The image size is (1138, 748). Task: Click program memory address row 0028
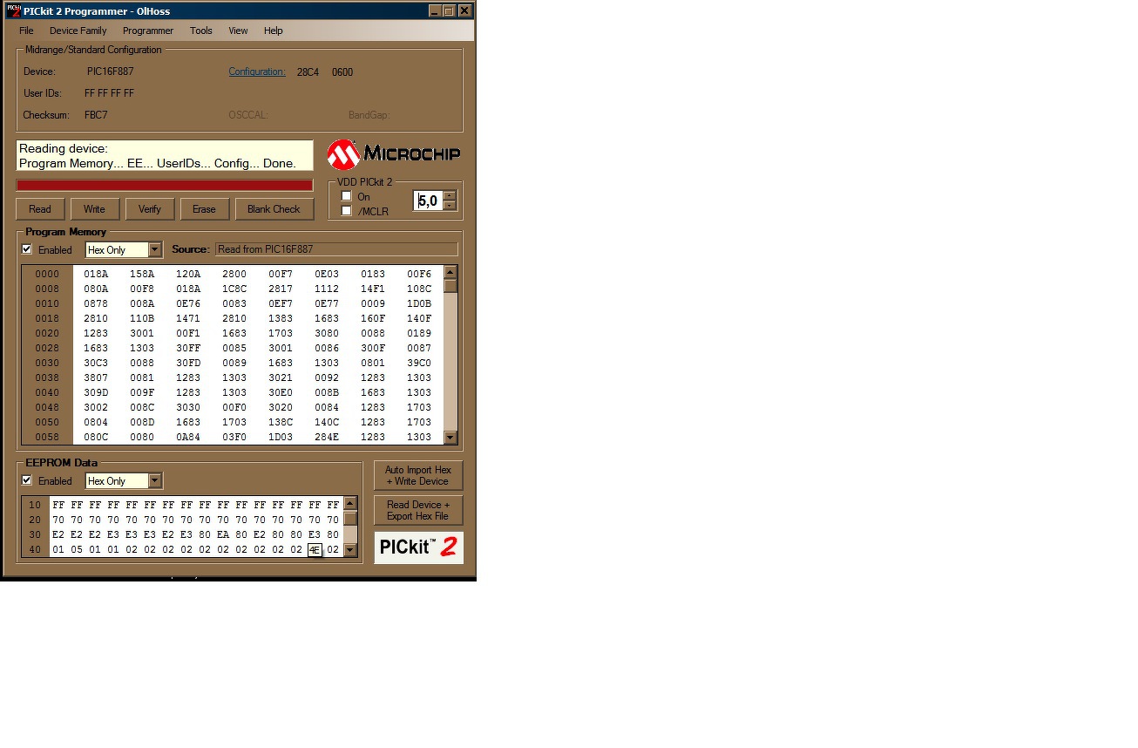[x=47, y=348]
